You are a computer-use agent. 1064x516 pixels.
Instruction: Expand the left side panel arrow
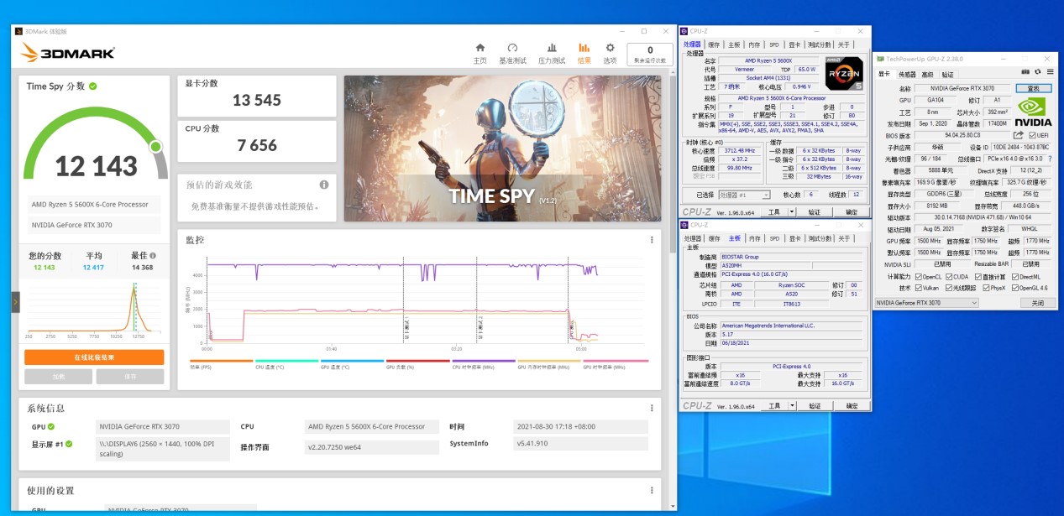point(15,301)
